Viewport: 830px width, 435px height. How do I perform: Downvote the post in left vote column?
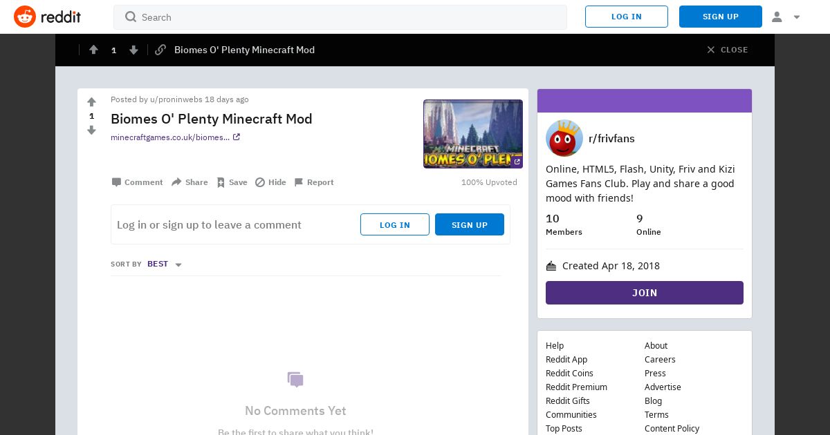click(x=91, y=130)
